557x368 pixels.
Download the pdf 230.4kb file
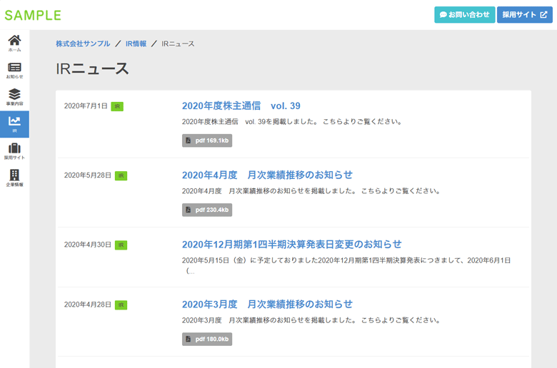point(207,210)
